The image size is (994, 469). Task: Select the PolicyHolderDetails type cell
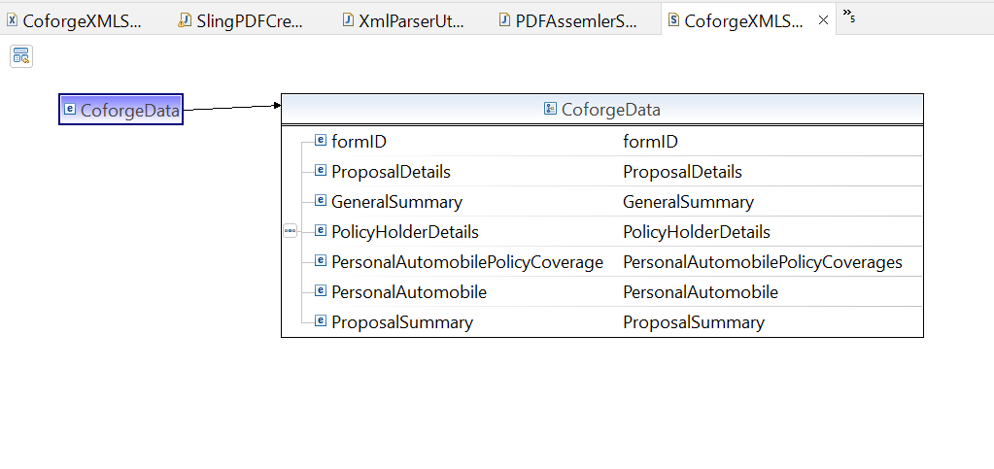click(697, 232)
